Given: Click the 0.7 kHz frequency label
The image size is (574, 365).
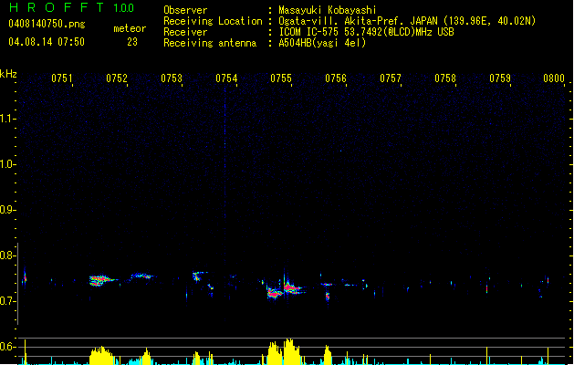Looking at the screenshot, I should [x=7, y=301].
